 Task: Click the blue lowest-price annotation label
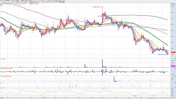(x=162, y=55)
